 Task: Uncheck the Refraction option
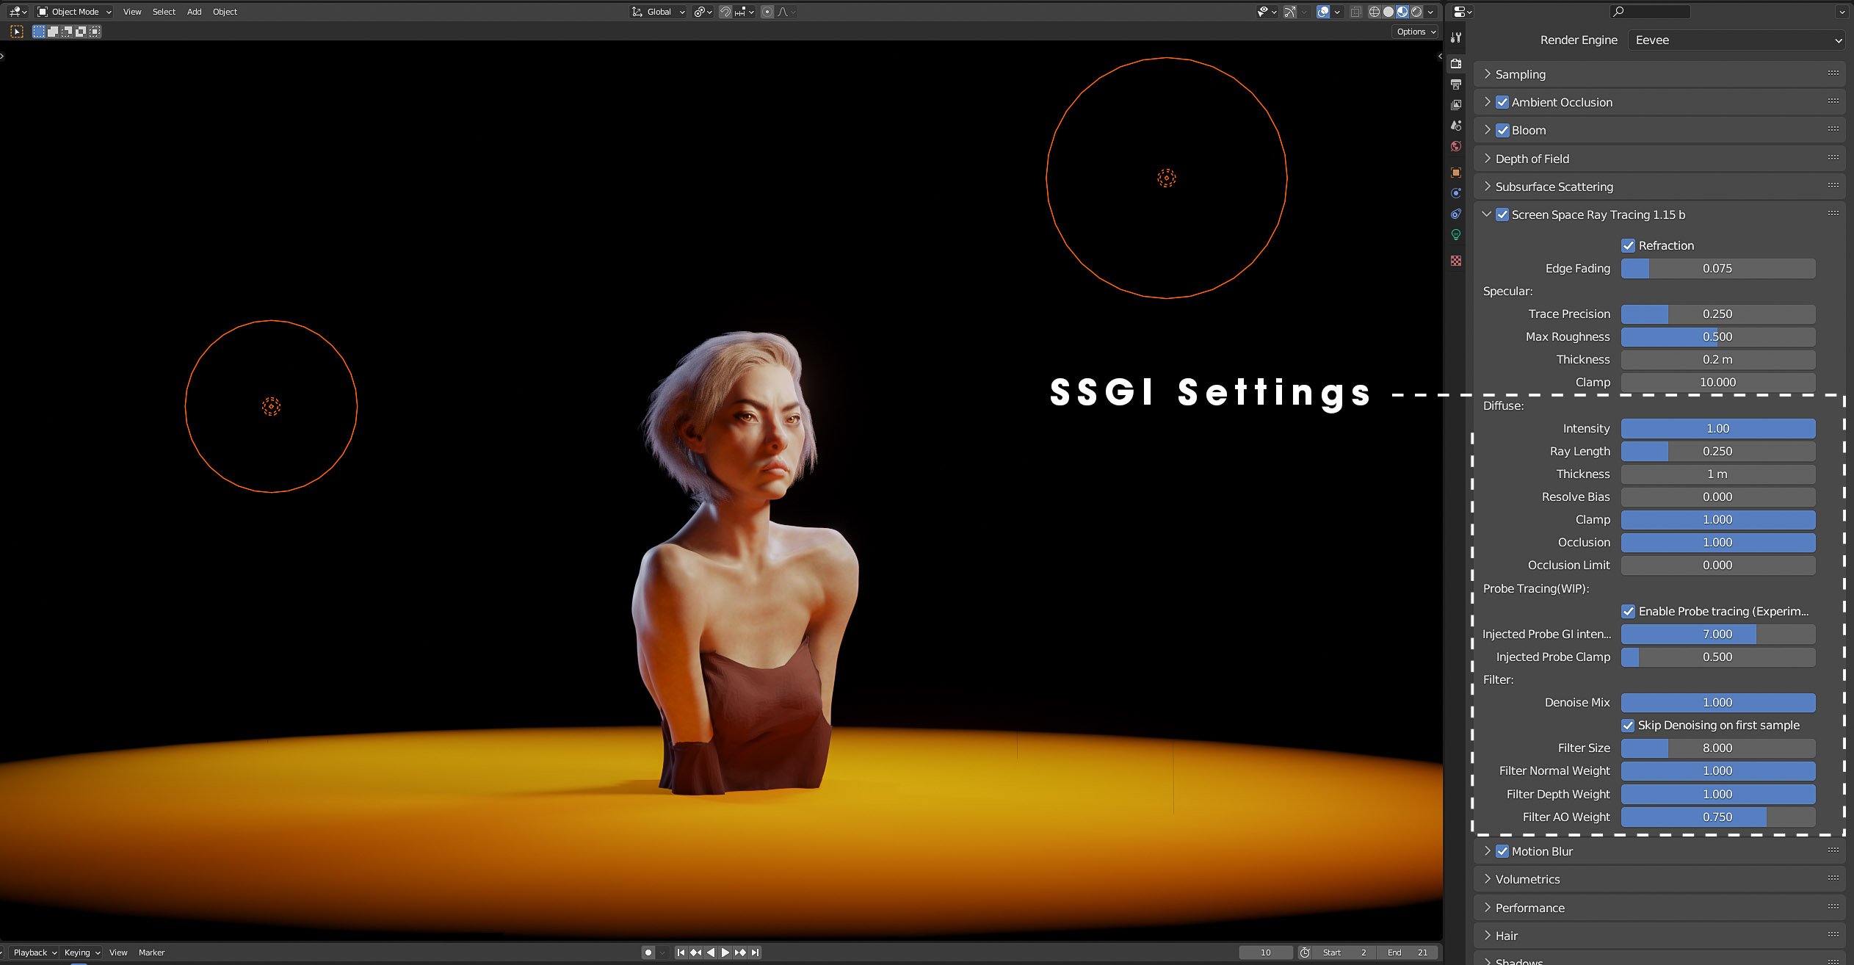pos(1628,245)
